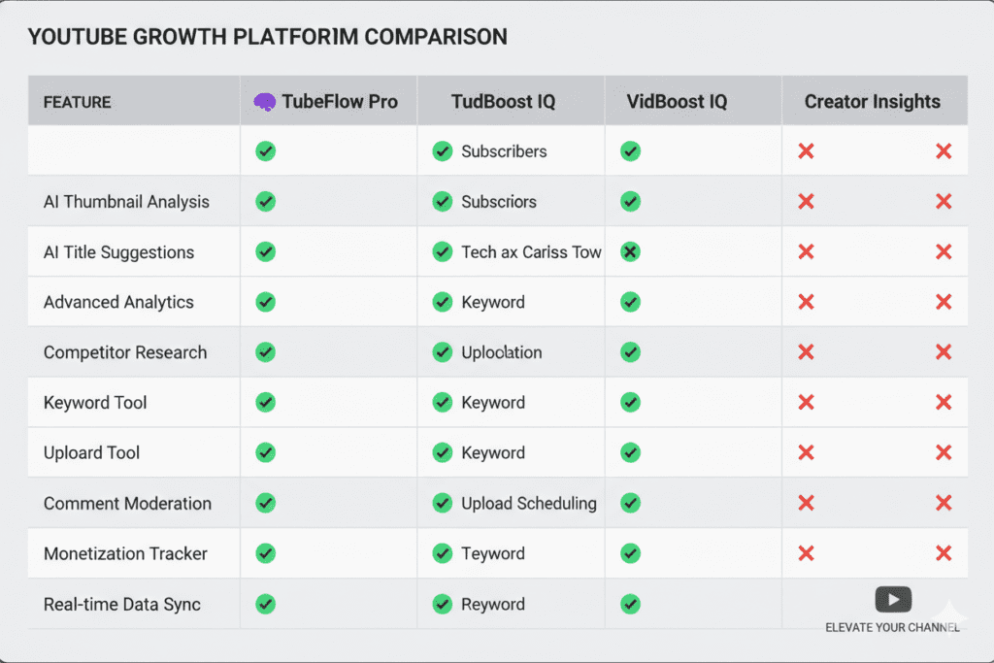Screen dimensions: 994x663
Task: Click TubeFlow Pro checkmark for AI Thumbnail Analysis
Action: (x=265, y=202)
